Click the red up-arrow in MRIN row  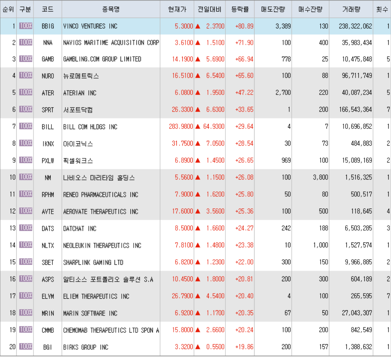[198, 313]
